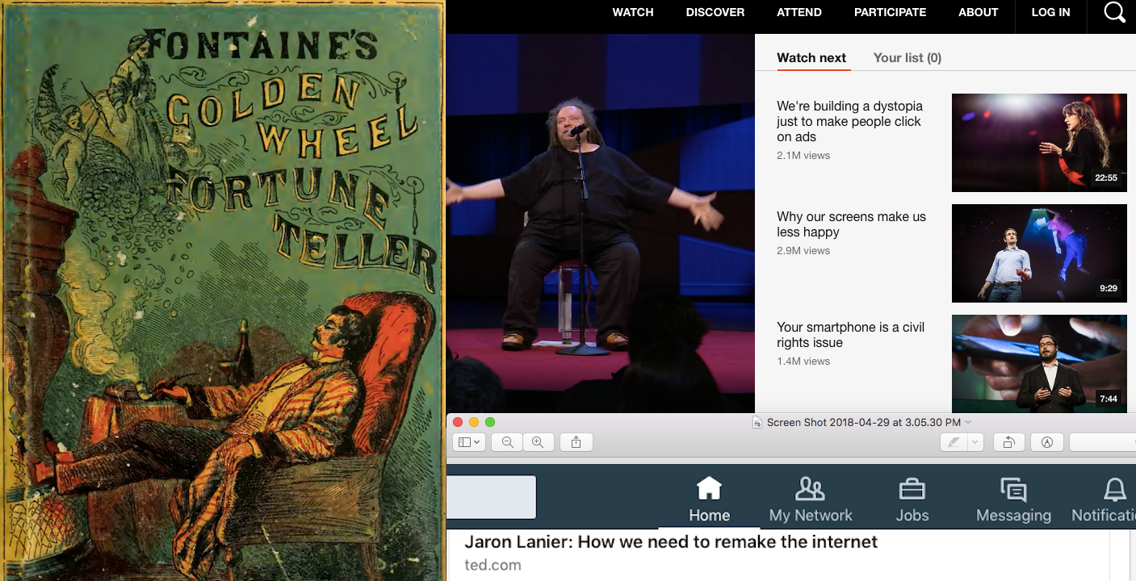
Task: Open thumbnail of the 9:29 talk
Action: point(1039,253)
